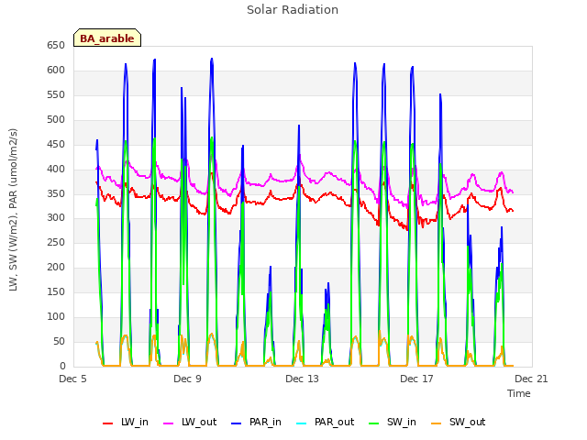Click the 500 y-axis tick label
587x440 pixels.
(x=56, y=120)
